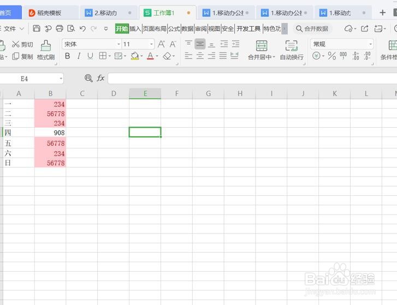The height and width of the screenshot is (305, 397).
Task: Justify text across cell
Action: tap(223, 56)
